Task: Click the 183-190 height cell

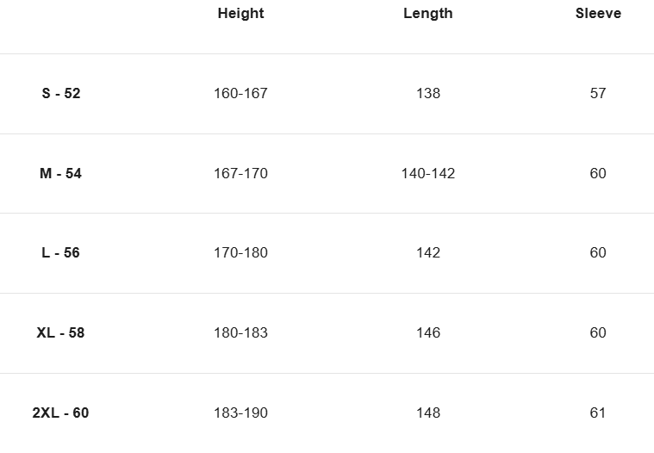Action: [240, 413]
